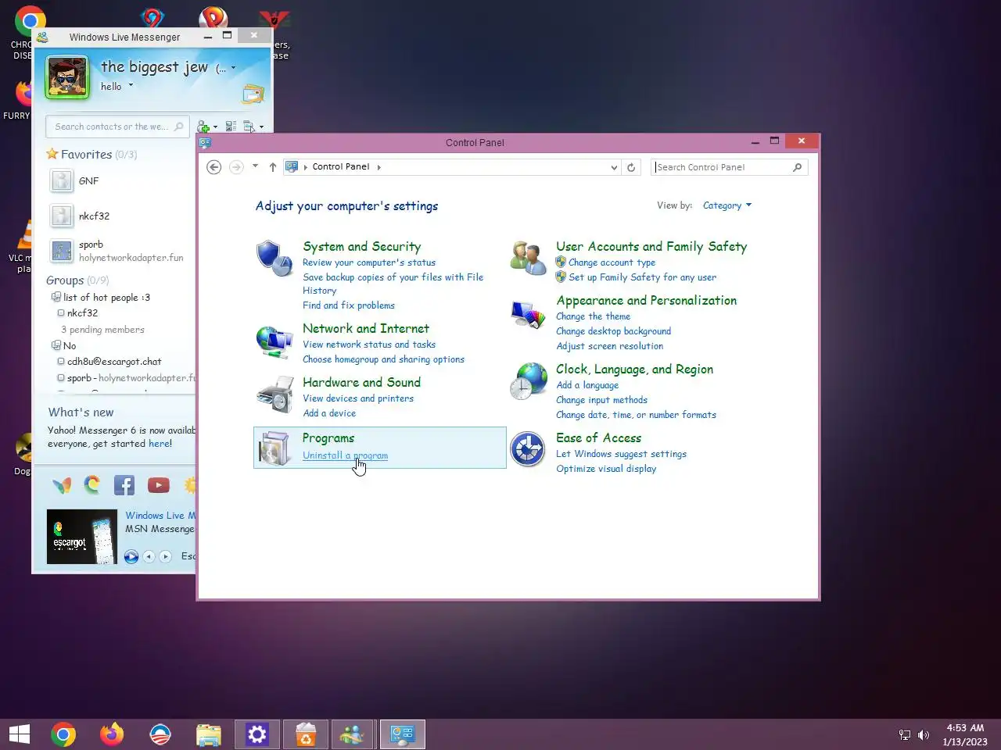
Task: Click Messenger contact list layout icon
Action: click(231, 127)
